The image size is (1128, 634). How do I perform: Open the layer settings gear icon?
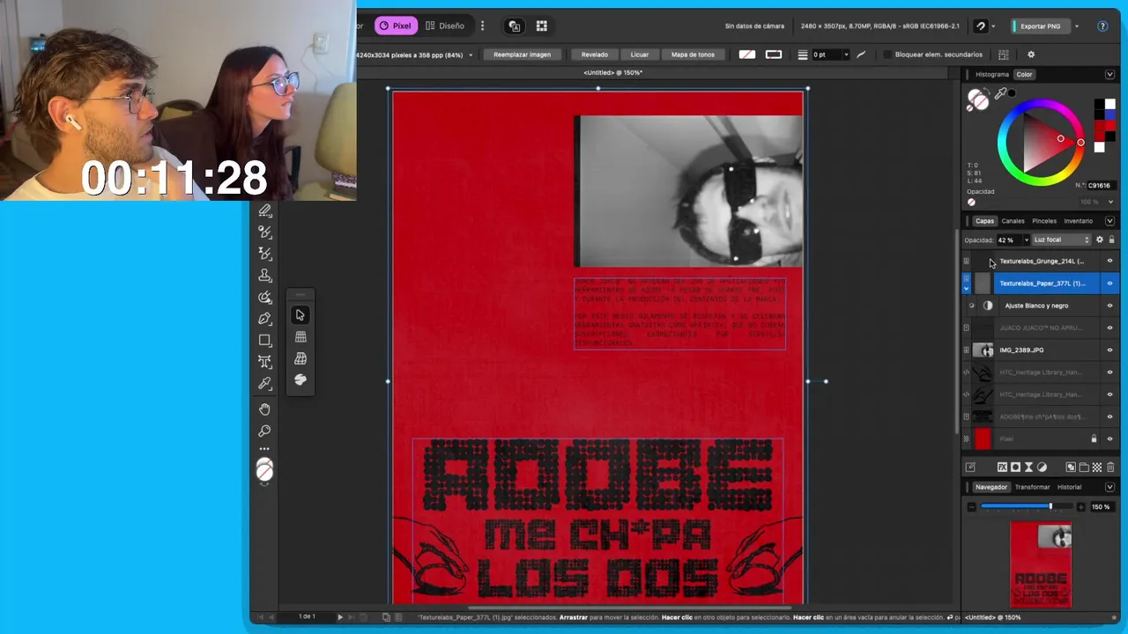[1099, 240]
